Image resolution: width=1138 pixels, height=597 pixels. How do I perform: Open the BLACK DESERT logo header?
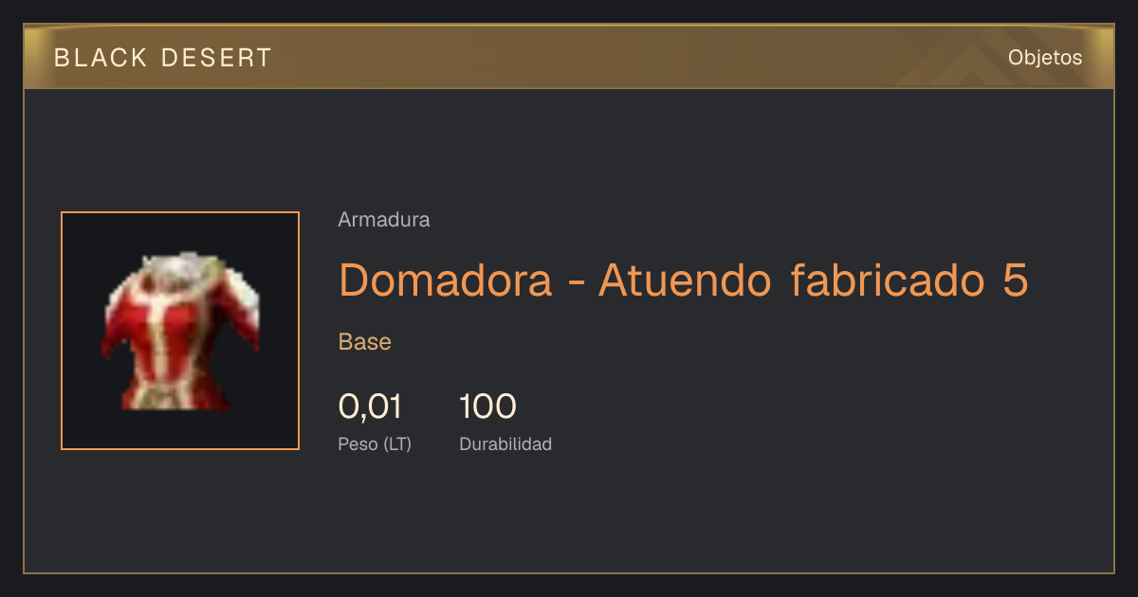pos(163,58)
